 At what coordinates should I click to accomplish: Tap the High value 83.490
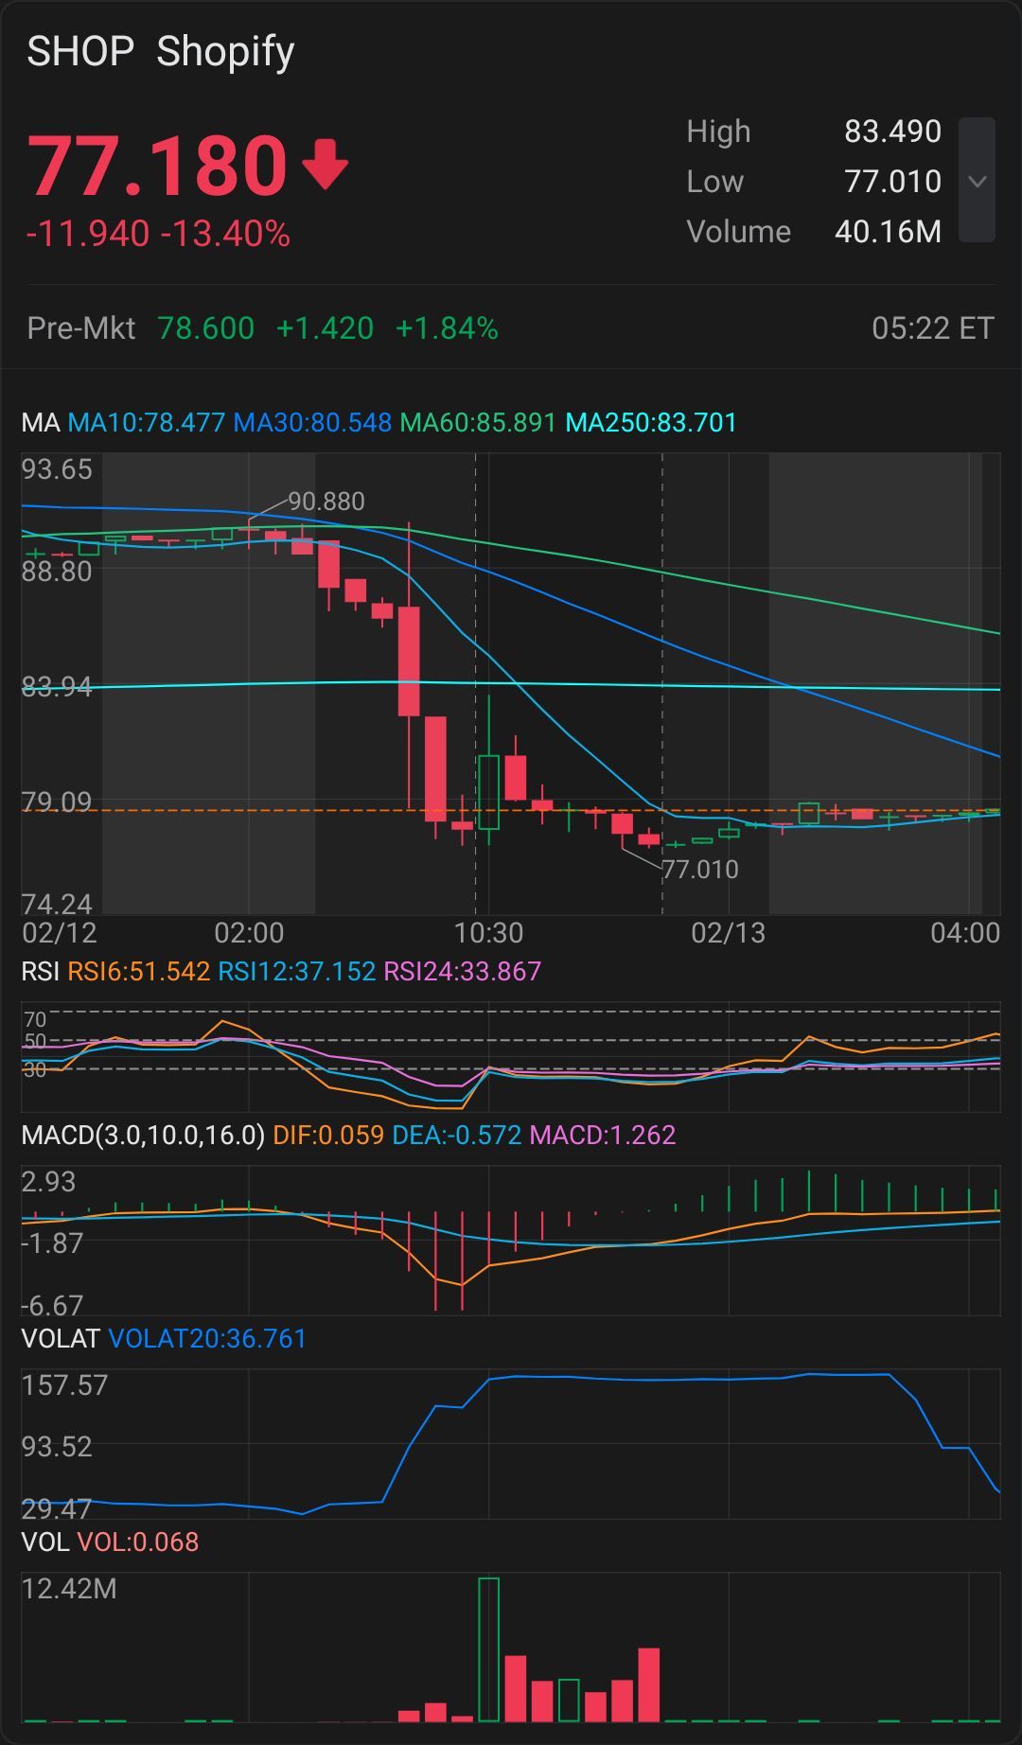[892, 132]
